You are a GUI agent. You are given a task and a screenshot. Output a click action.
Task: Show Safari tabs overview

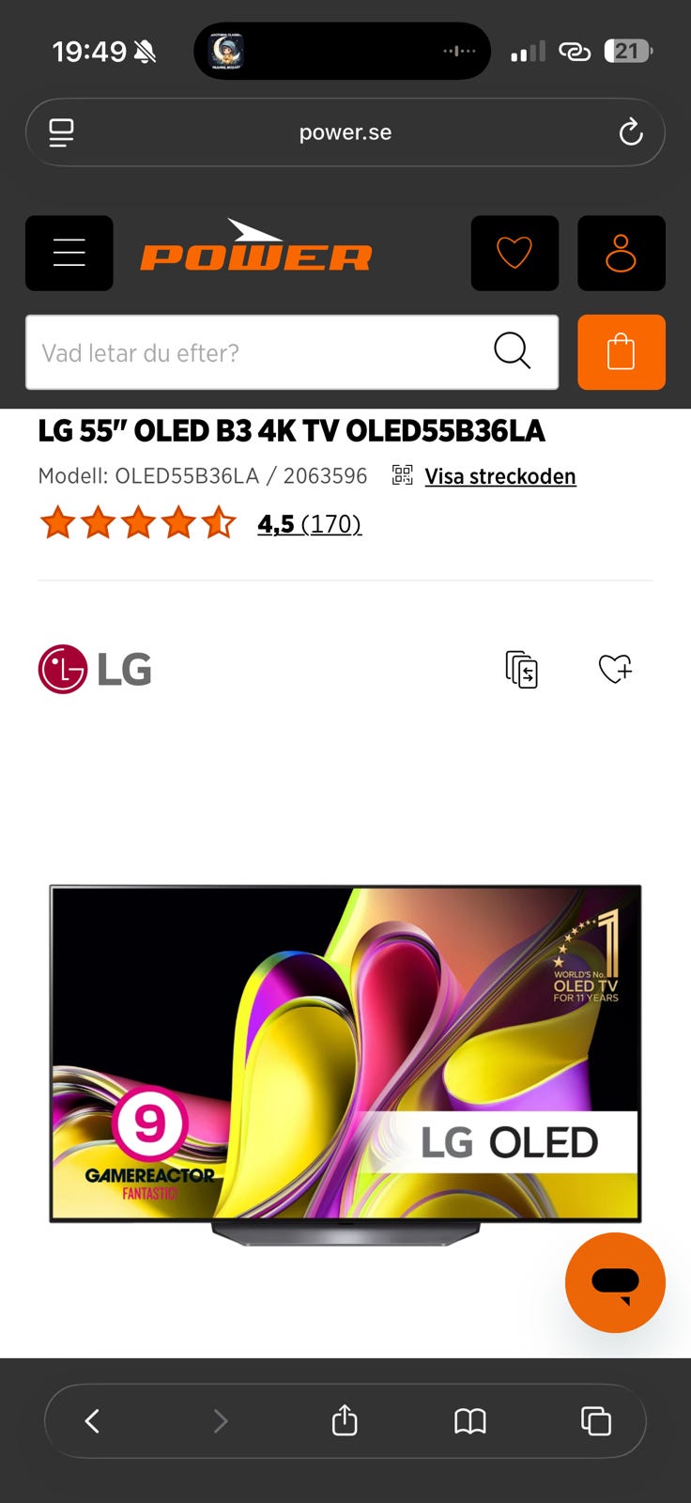[596, 1420]
